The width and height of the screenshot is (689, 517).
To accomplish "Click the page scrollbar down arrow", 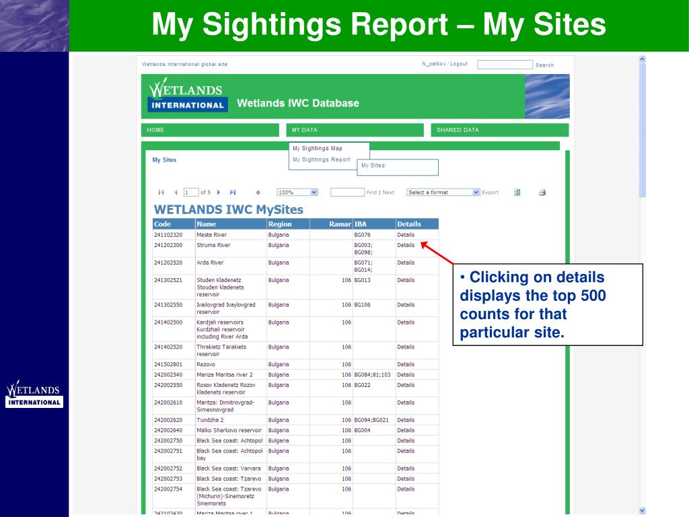I will 642,510.
